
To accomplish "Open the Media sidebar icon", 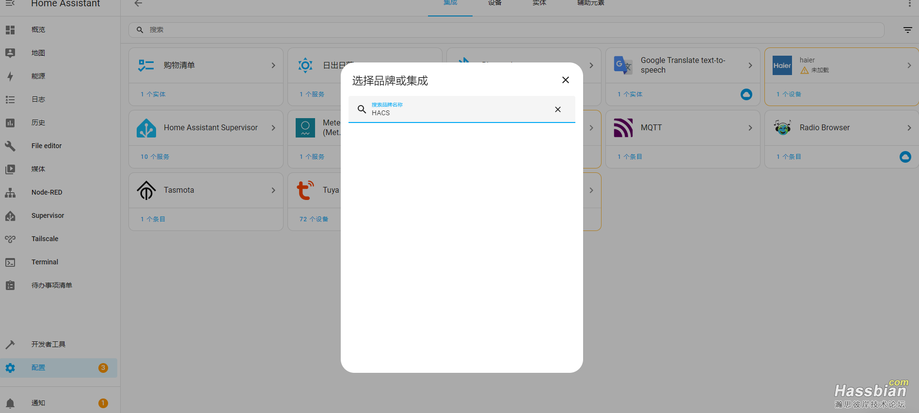I will click(x=10, y=169).
